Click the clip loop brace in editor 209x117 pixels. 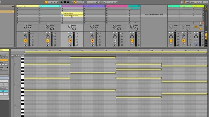116,52
